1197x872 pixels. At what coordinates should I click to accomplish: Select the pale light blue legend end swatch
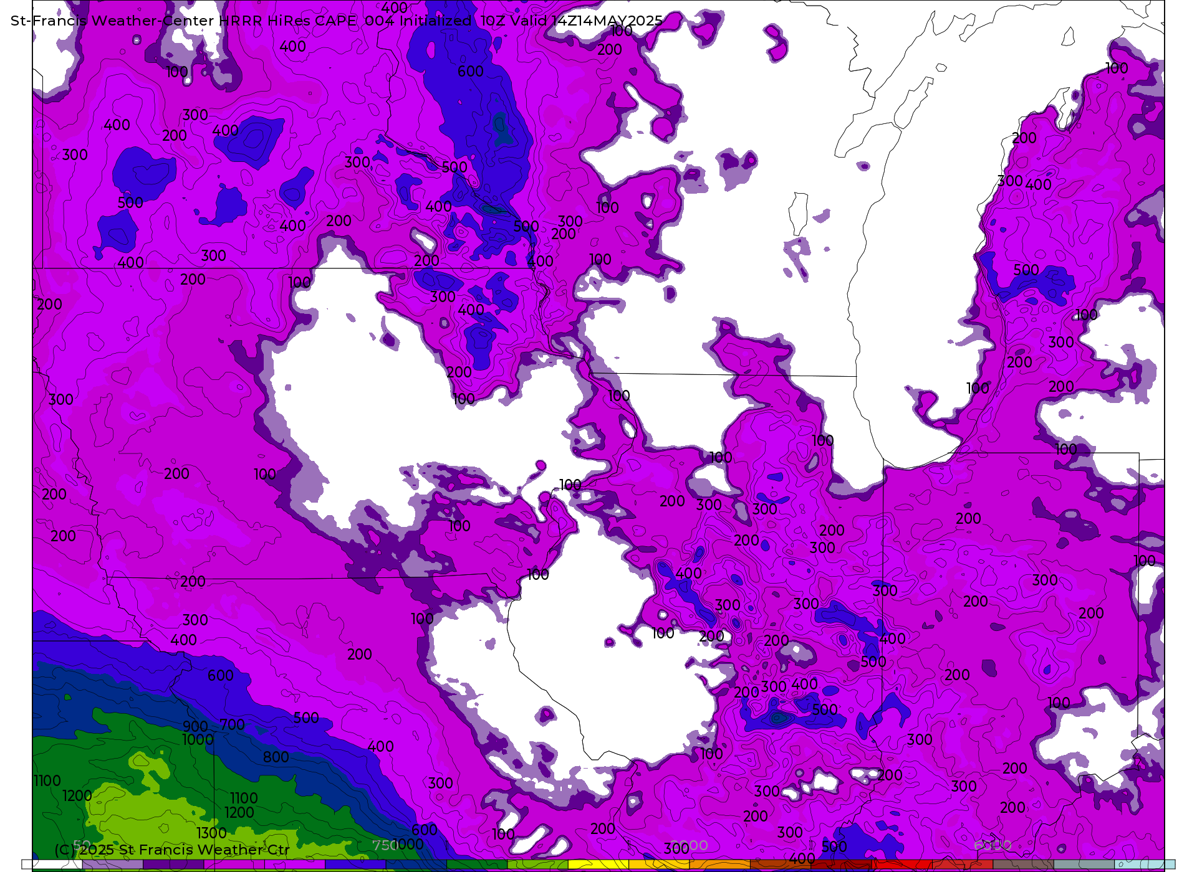pos(1145,865)
